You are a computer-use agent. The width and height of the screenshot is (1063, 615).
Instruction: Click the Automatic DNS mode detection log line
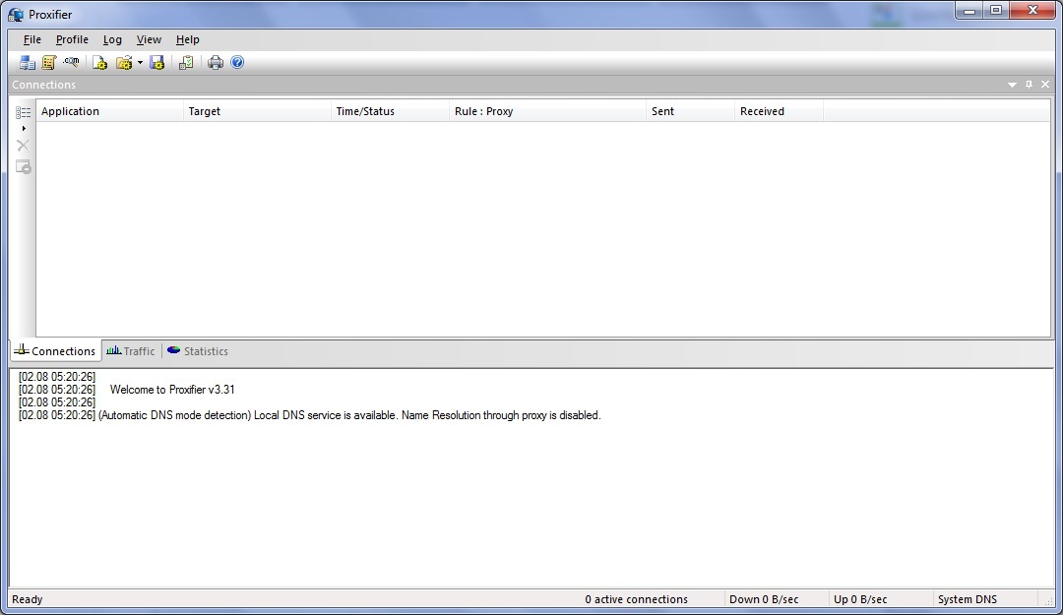coord(310,415)
